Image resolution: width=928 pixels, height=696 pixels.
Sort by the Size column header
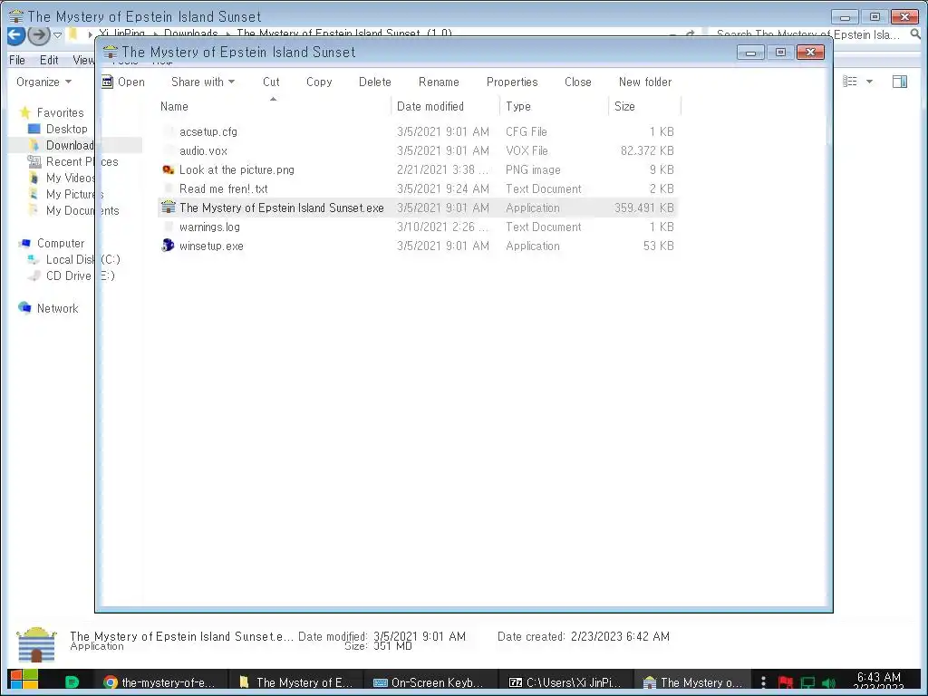624,107
